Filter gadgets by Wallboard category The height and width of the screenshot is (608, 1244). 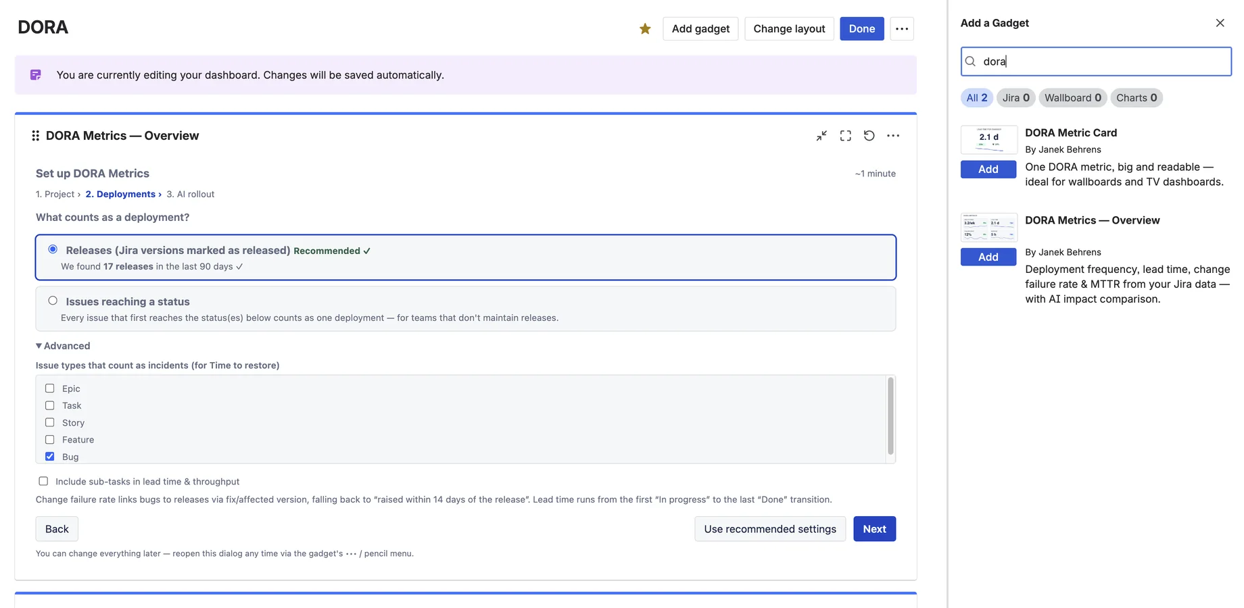click(x=1073, y=98)
